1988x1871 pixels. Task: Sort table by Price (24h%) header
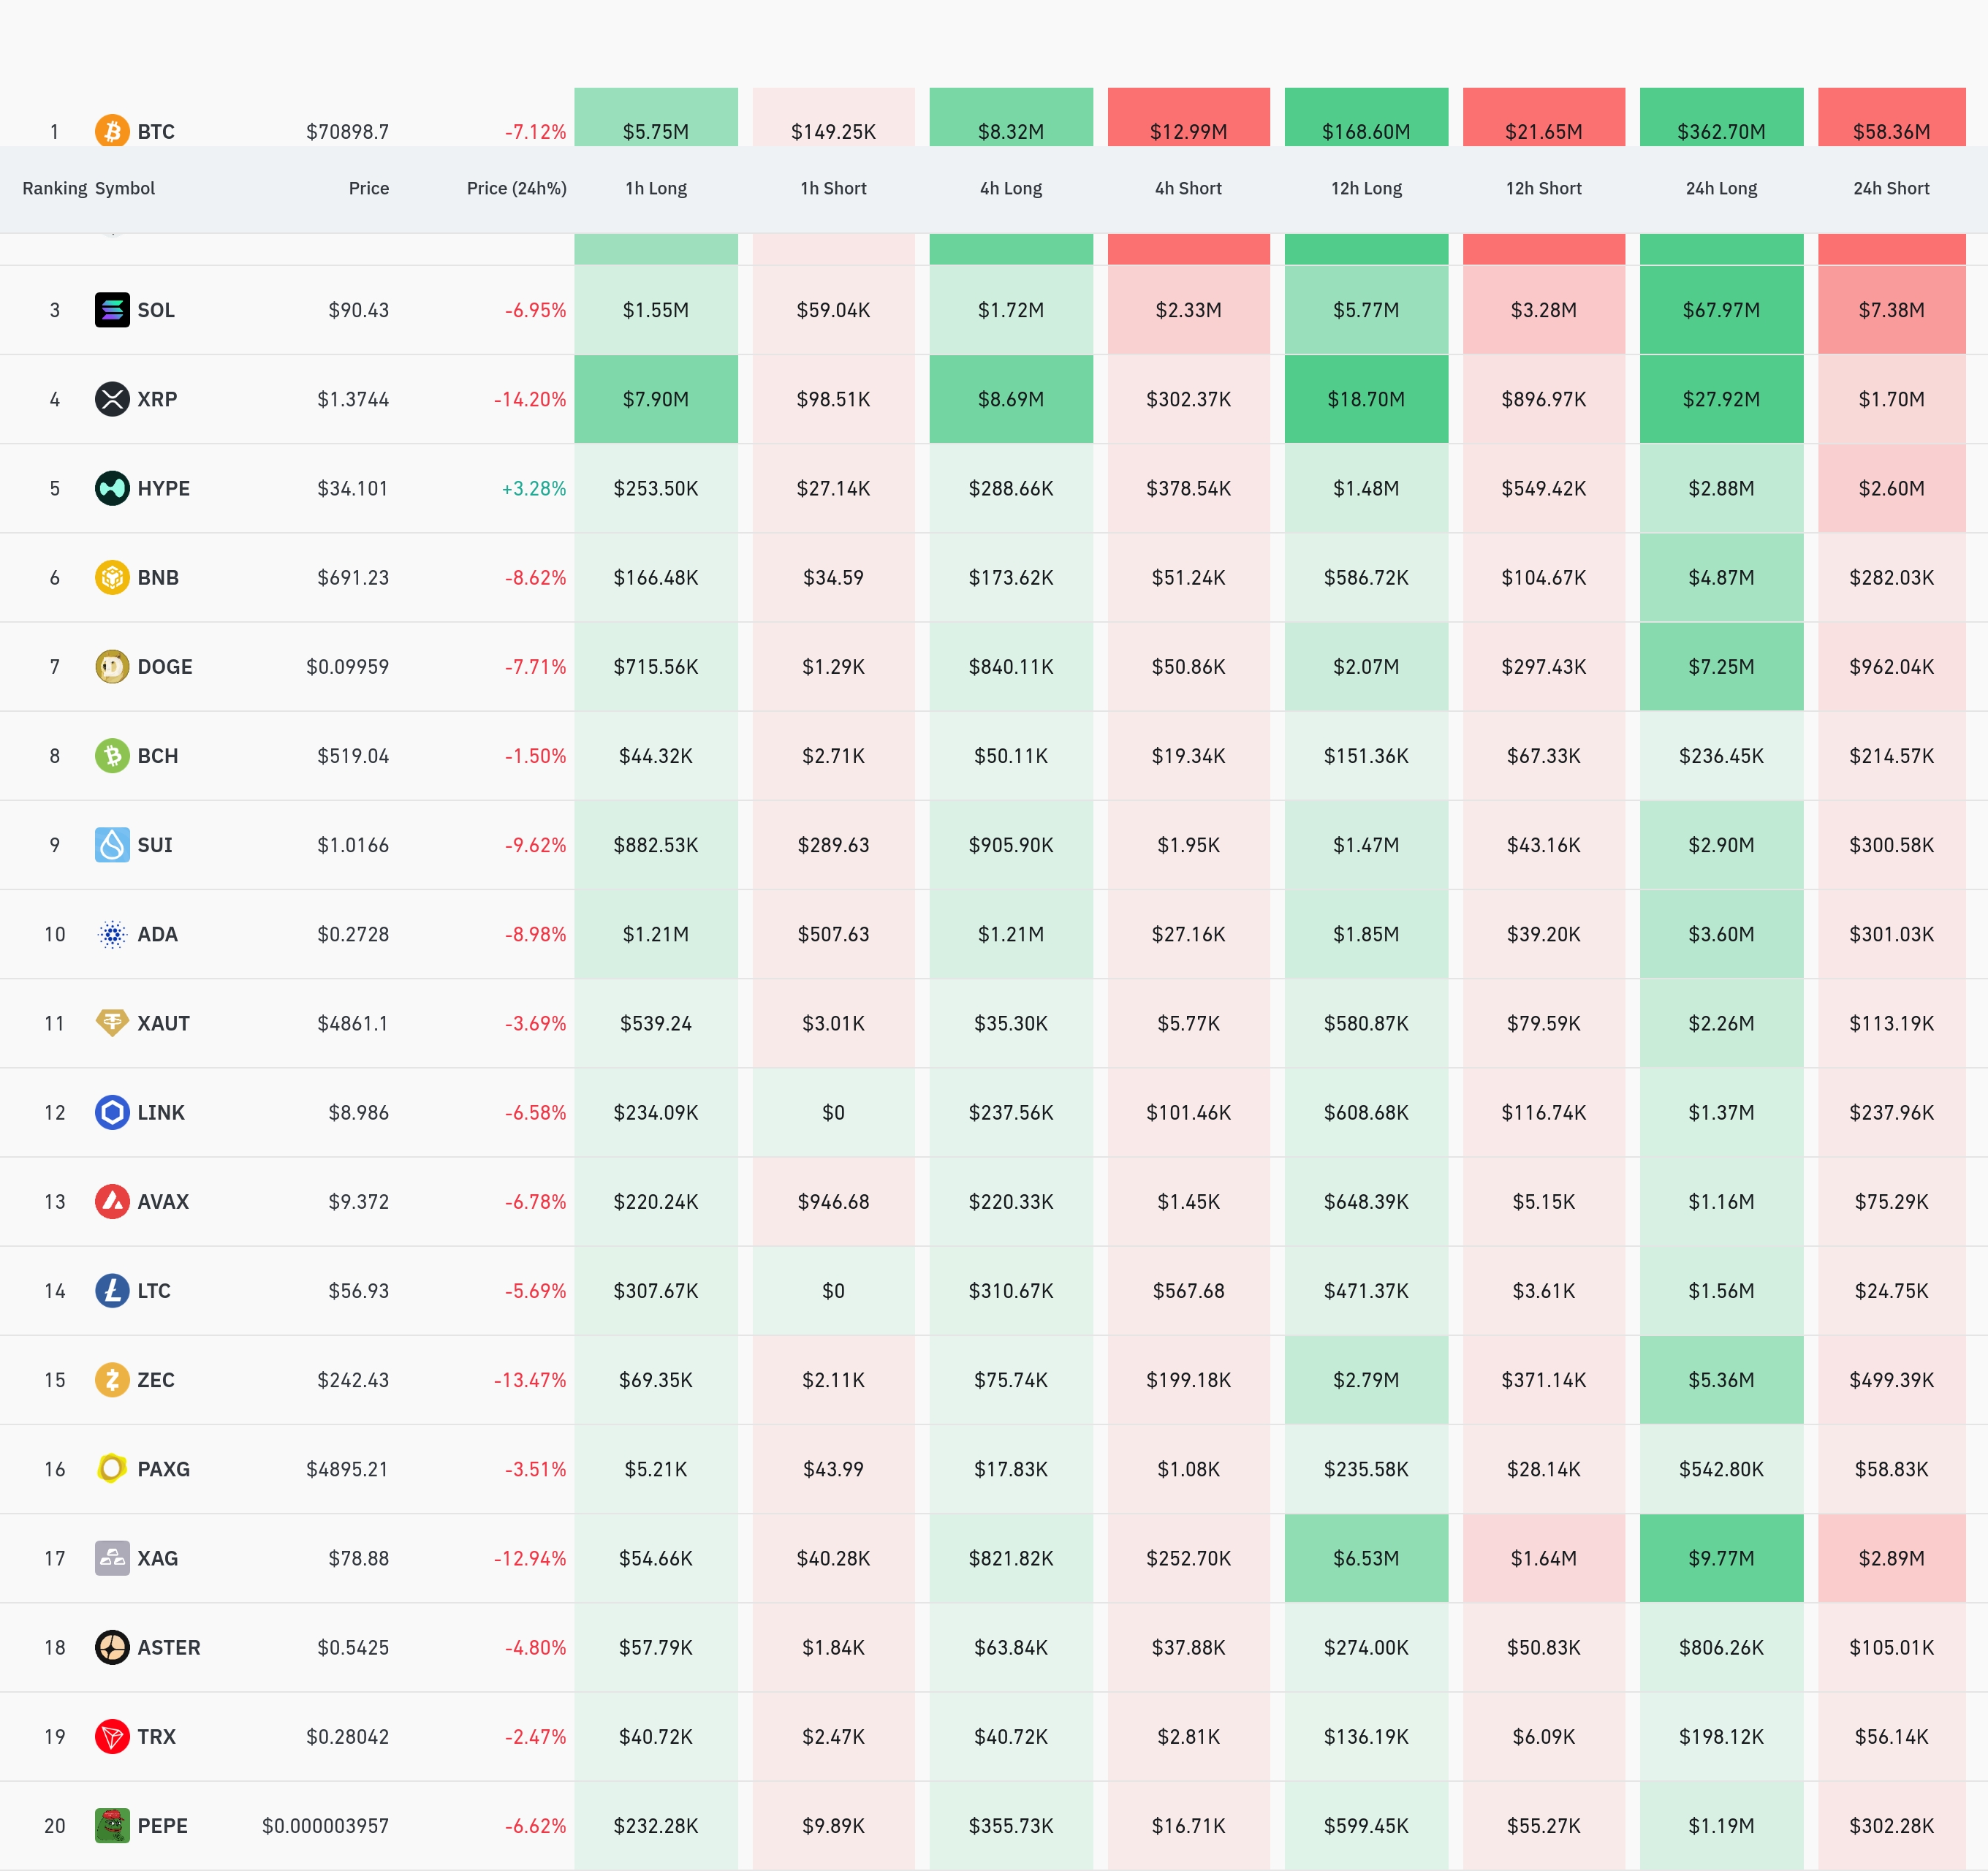[516, 188]
